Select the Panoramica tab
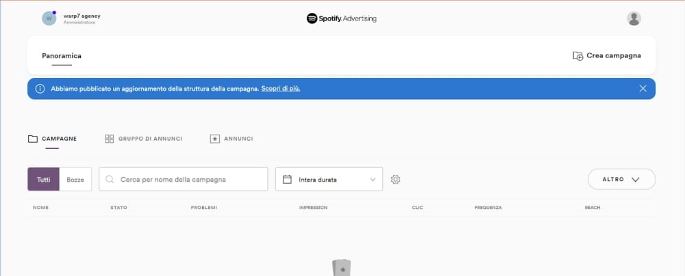This screenshot has height=276, width=685. coord(62,56)
